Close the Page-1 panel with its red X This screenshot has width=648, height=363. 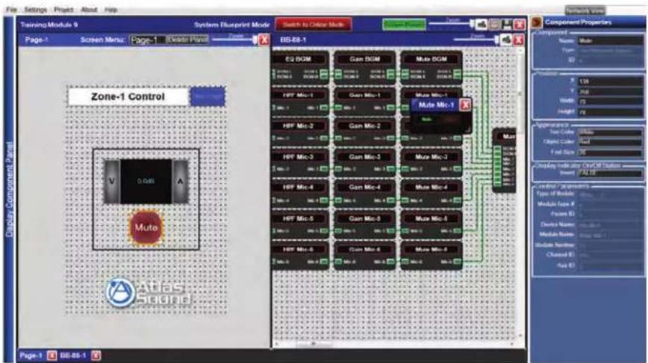[264, 40]
